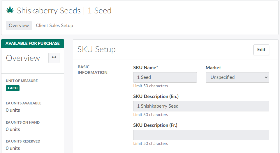This screenshot has width=280, height=153.
Task: Open the three-dots Overview options menu
Action: point(54,58)
